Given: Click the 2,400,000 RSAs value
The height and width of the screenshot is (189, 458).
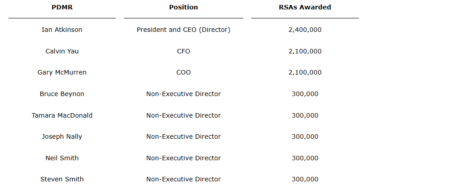Looking at the screenshot, I should click(305, 30).
